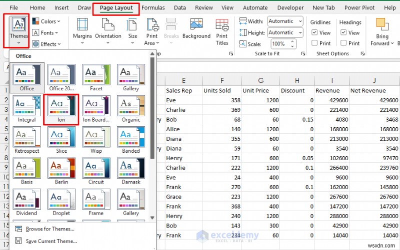Select column header G
The height and width of the screenshot is (250, 400).
tap(260, 81)
